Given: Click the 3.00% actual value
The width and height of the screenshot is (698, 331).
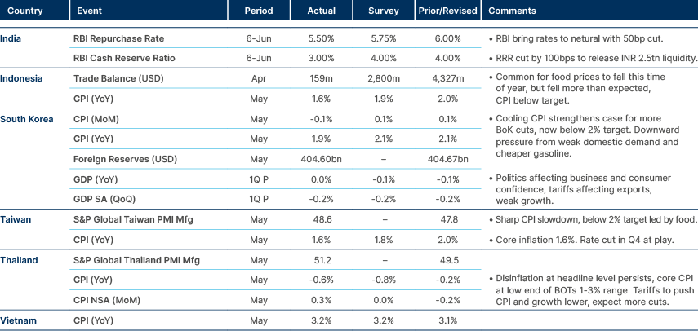Looking at the screenshot, I should (x=321, y=58).
